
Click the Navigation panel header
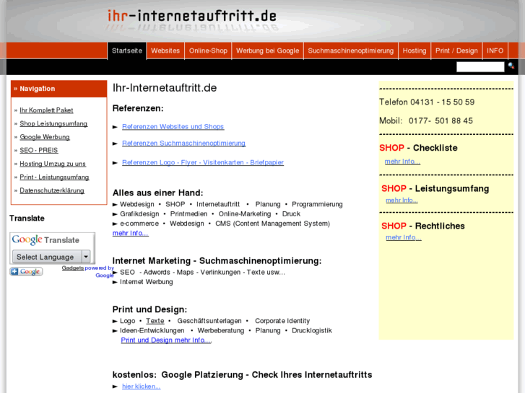click(59, 89)
